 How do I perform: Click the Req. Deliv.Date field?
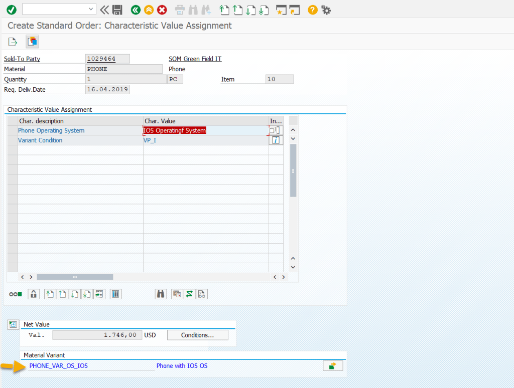(107, 89)
